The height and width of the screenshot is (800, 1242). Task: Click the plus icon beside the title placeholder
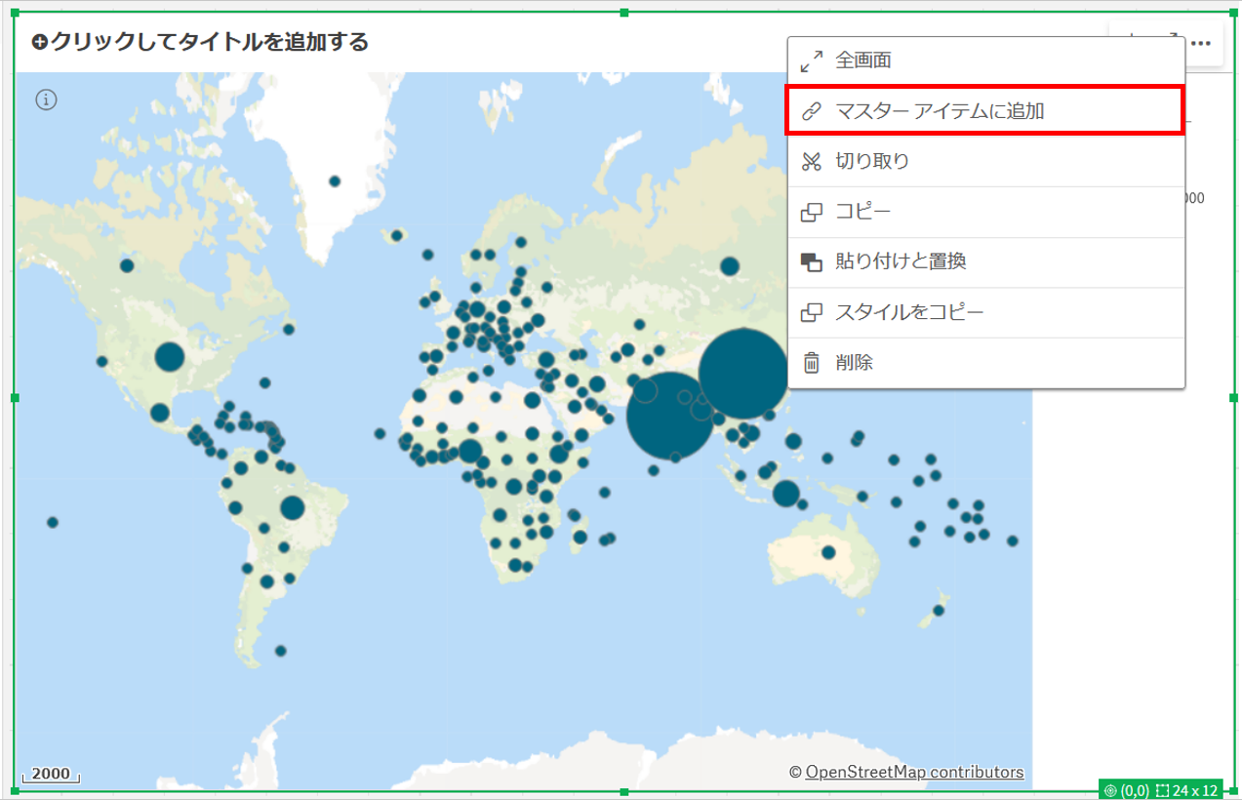pyautogui.click(x=39, y=42)
